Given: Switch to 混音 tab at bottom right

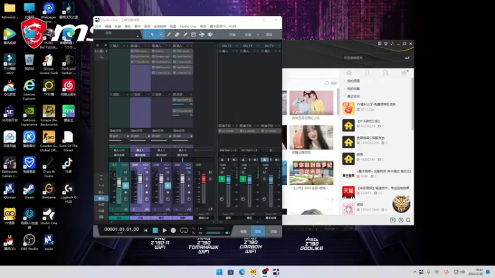Looking at the screenshot, I should pyautogui.click(x=258, y=231).
